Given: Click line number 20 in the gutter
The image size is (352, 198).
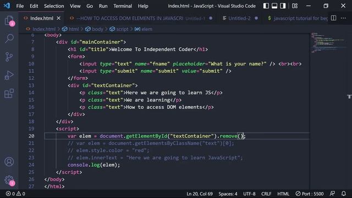Looking at the screenshot, I should point(31,136).
